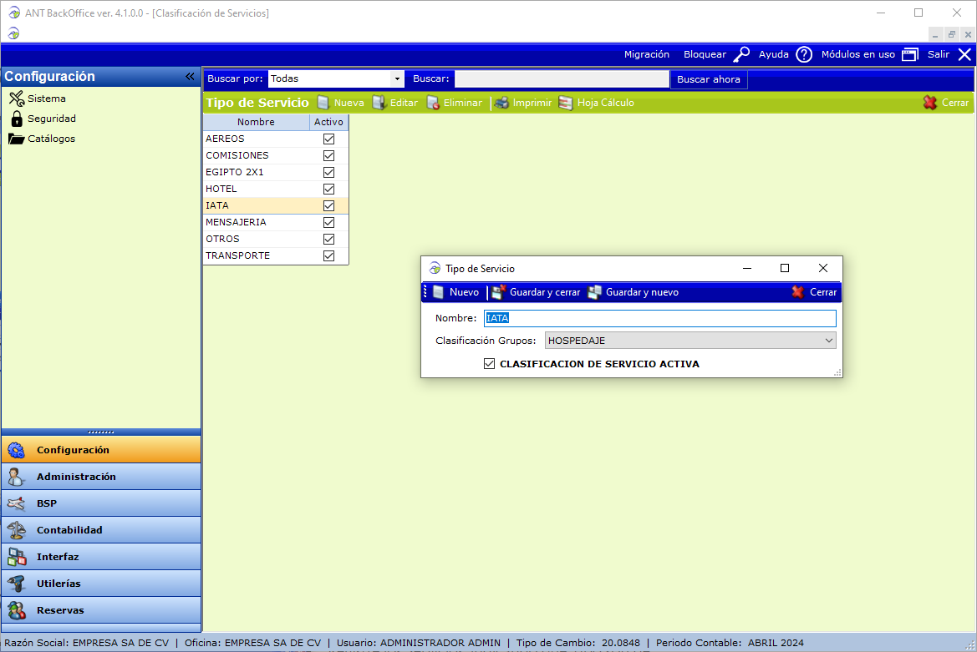The width and height of the screenshot is (977, 652).
Task: Toggle Activo checkbox for TRANSPORTE row
Action: [328, 255]
